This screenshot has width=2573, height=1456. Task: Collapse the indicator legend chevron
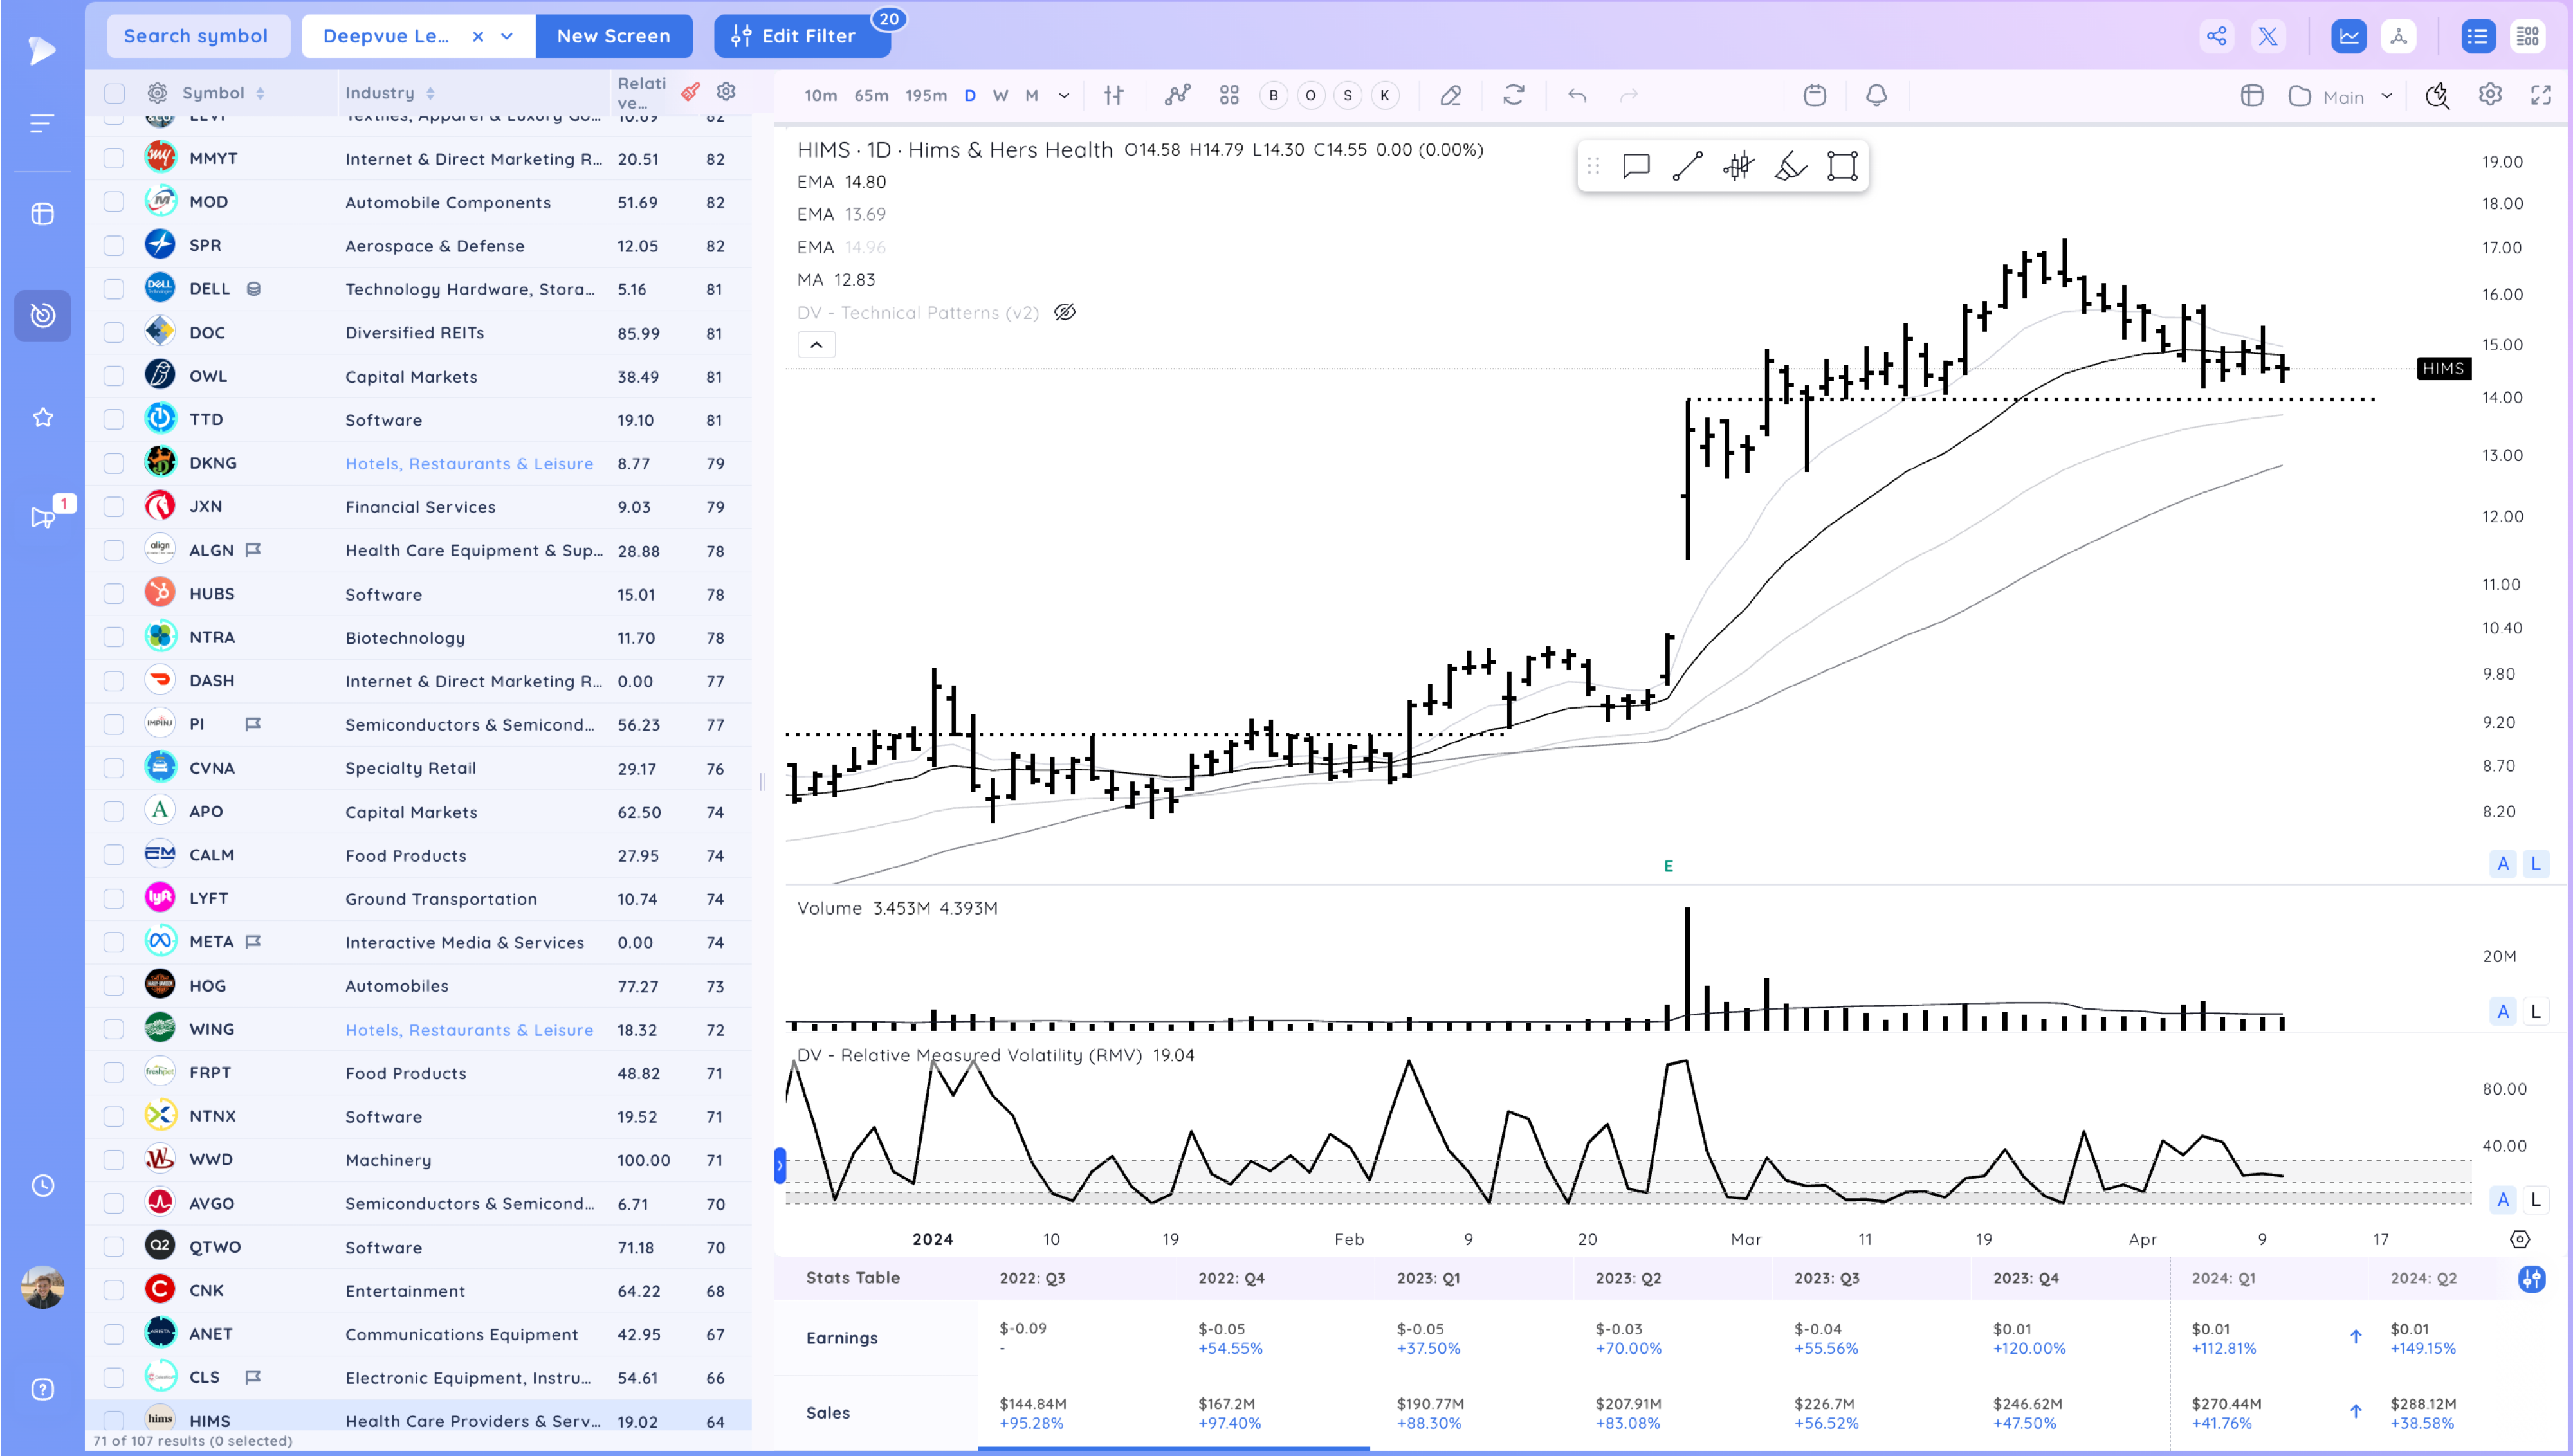(816, 345)
